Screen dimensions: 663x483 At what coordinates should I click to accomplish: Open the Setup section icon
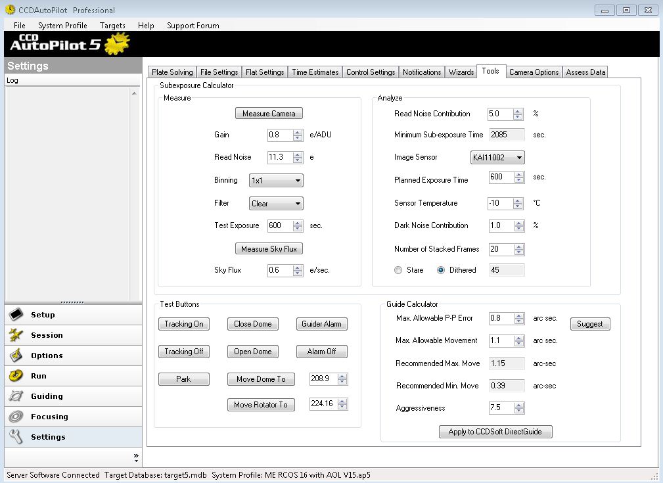click(16, 314)
